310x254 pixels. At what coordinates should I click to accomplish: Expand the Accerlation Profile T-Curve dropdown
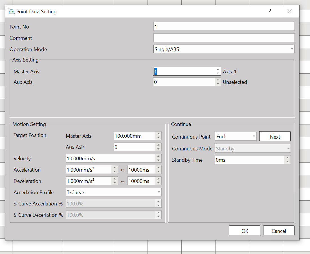[159, 192]
